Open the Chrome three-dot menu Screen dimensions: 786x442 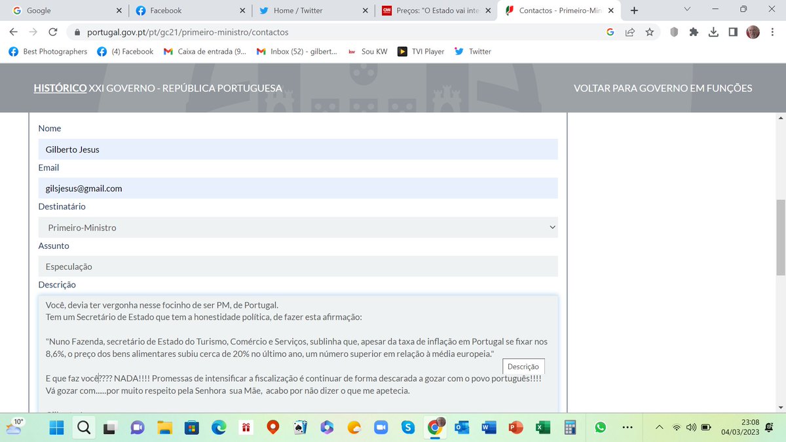tap(773, 31)
